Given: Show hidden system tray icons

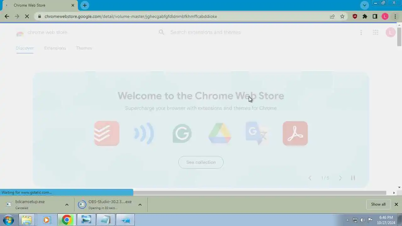Looking at the screenshot, I should 347,220.
